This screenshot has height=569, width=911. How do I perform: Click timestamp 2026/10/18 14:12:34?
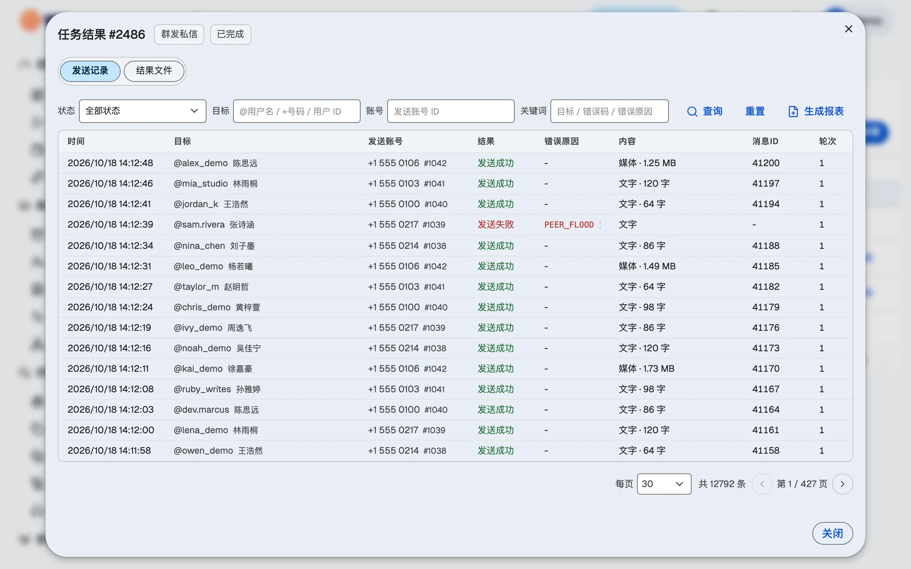110,246
